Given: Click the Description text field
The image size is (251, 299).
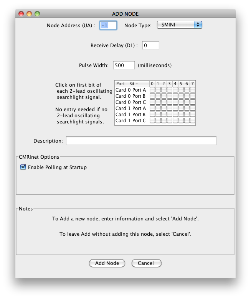Looking at the screenshot, I should [141, 141].
